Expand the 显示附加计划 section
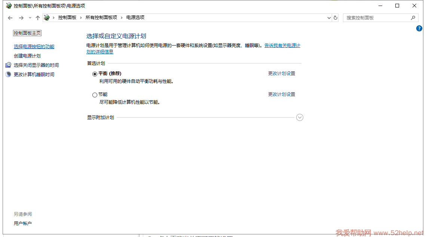The height and width of the screenshot is (237, 426). (x=300, y=118)
